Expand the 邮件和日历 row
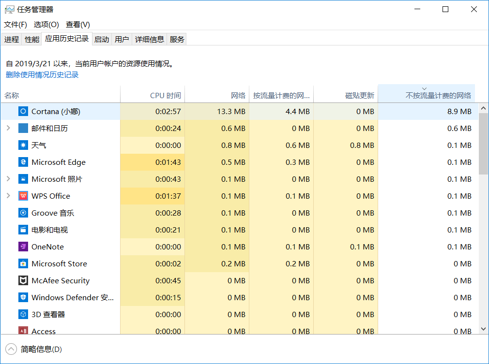 (x=8, y=128)
